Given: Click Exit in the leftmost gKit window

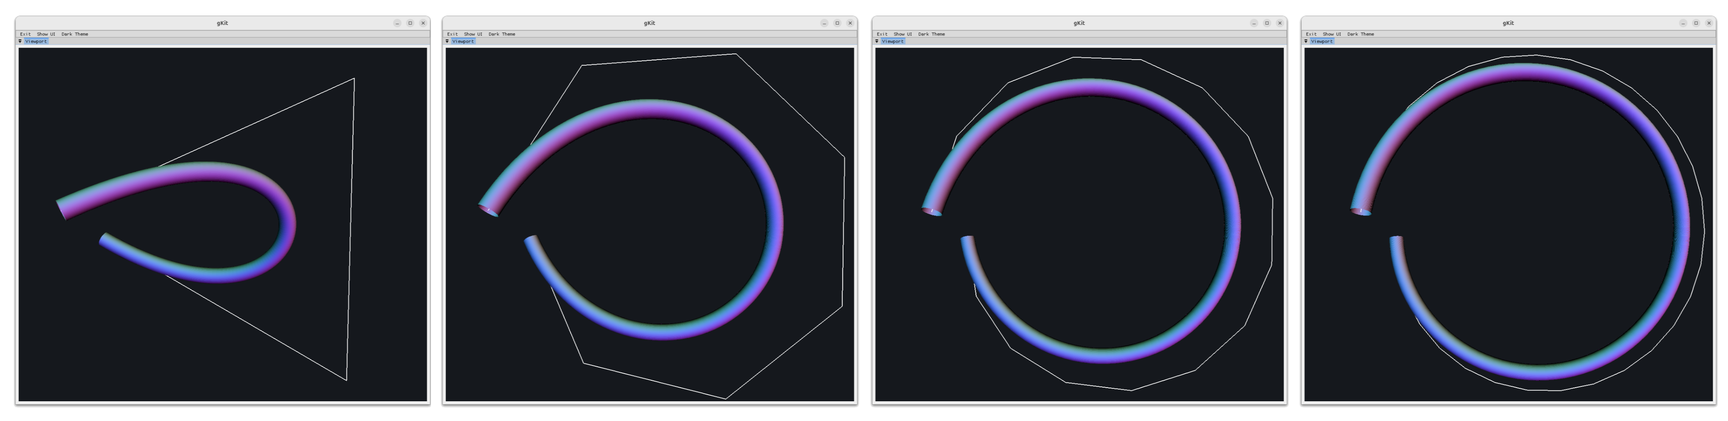Looking at the screenshot, I should point(25,34).
